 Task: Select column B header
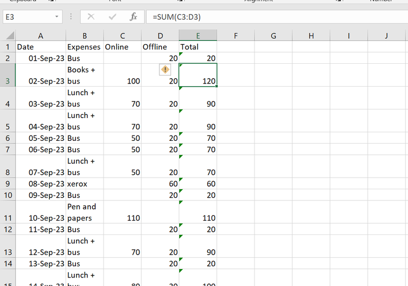click(x=84, y=36)
